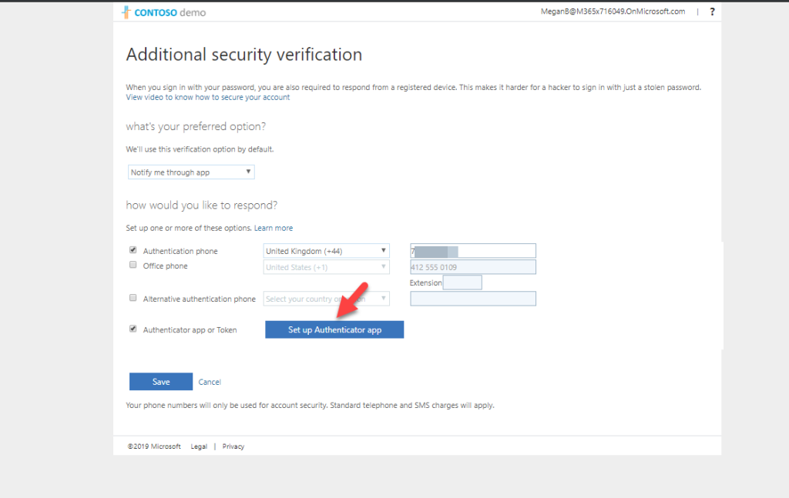Select the alternative phone number field
This screenshot has width=789, height=498.
click(x=472, y=298)
